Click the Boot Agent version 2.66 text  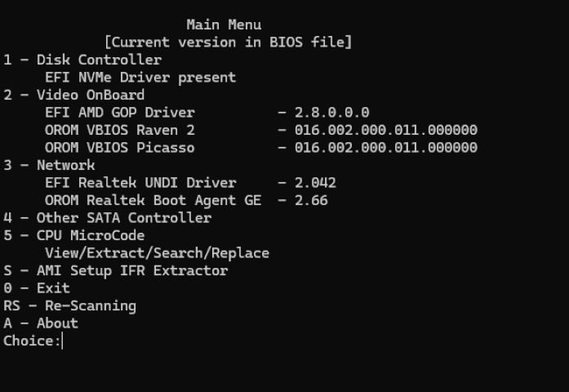311,200
